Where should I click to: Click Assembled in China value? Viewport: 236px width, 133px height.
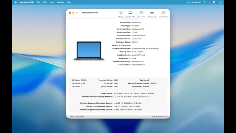134,58
